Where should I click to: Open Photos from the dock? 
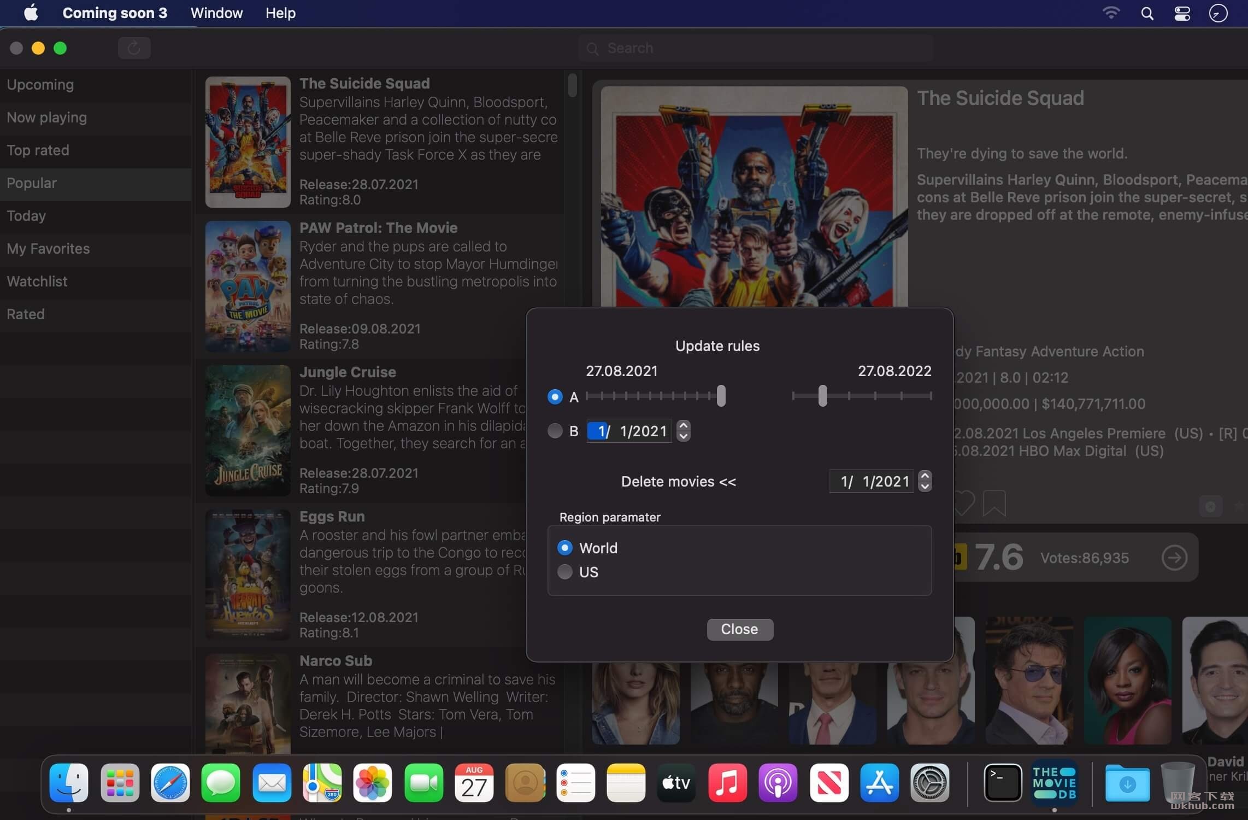click(373, 783)
